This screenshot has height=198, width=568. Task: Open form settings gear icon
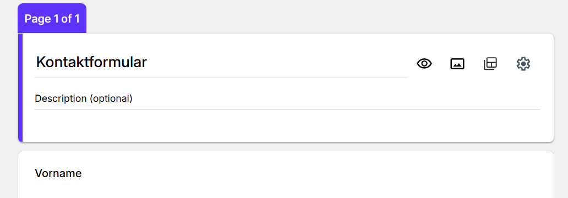(x=523, y=64)
